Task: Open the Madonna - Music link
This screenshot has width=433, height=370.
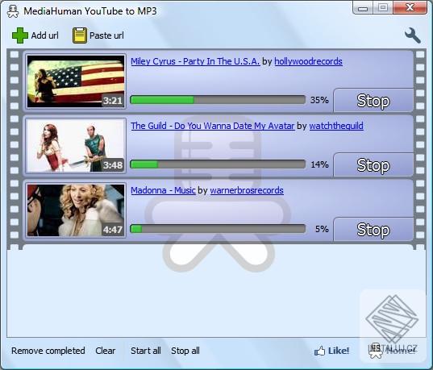Action: [x=163, y=190]
